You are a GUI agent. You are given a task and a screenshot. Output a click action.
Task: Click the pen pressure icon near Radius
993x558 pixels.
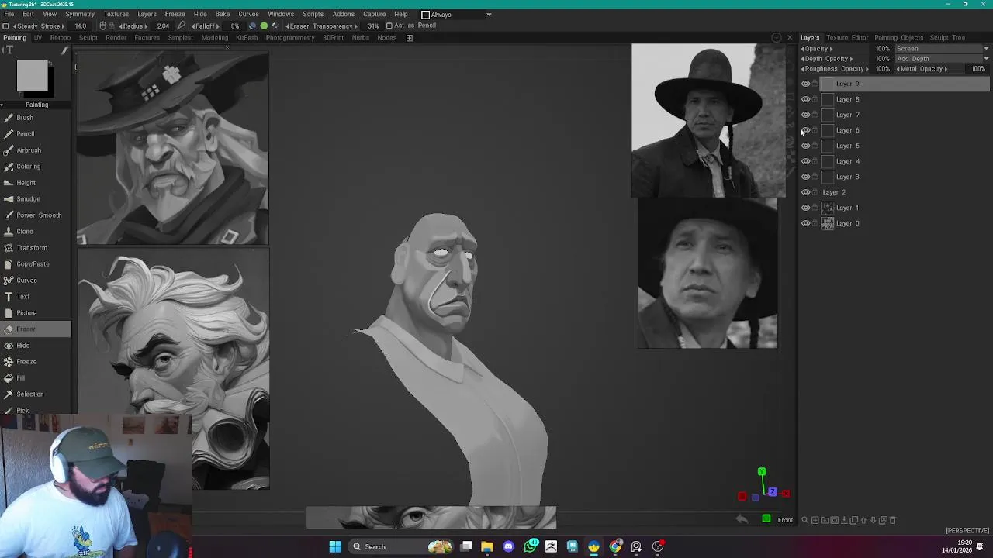(182, 26)
